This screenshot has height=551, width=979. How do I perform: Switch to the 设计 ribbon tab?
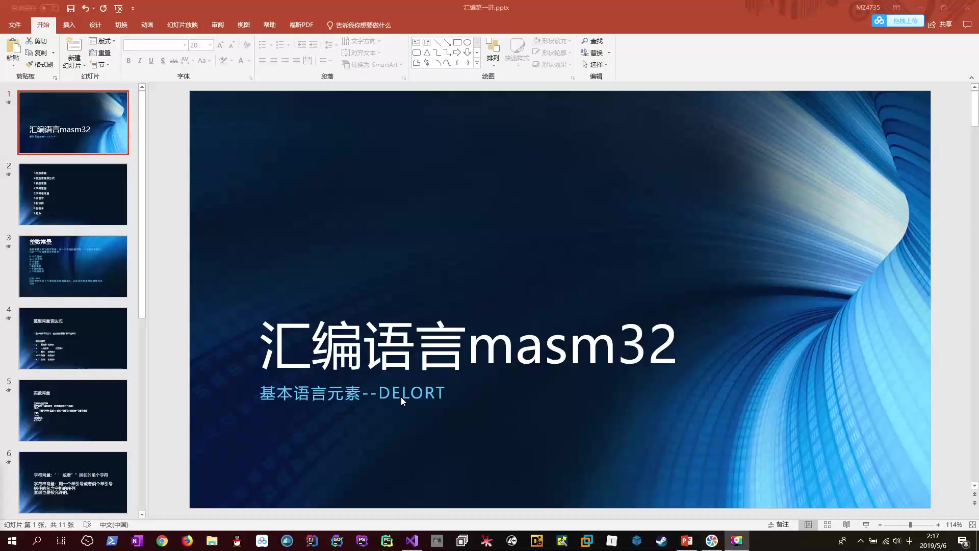click(x=95, y=24)
